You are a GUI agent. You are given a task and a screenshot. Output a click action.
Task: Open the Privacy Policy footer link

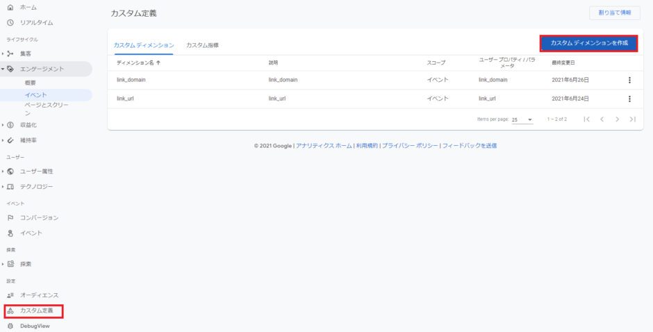410,146
